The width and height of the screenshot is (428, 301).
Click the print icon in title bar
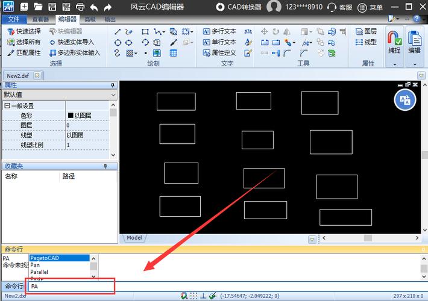coord(80,7)
